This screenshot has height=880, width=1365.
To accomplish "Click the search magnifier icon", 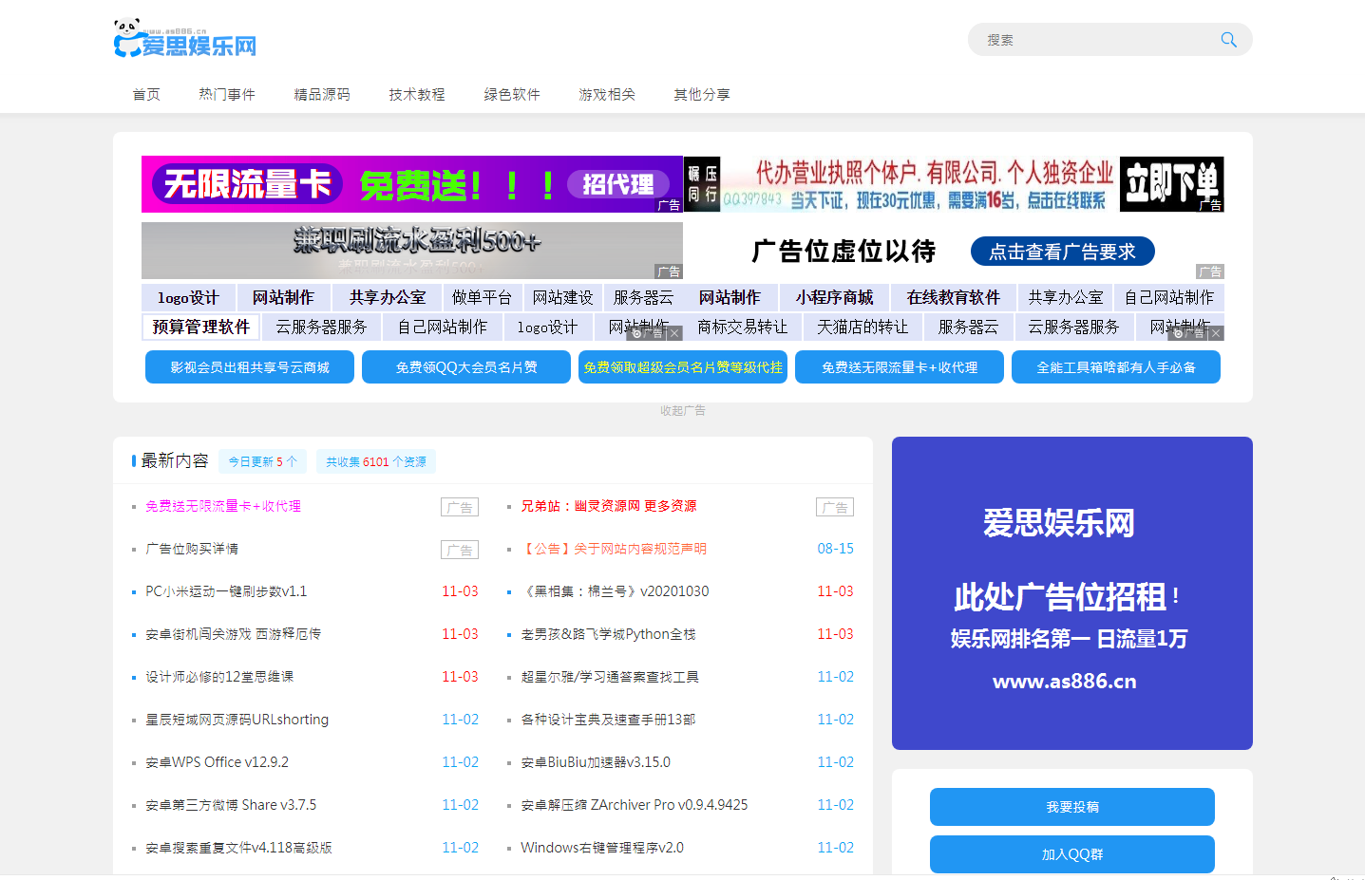I will click(1228, 40).
